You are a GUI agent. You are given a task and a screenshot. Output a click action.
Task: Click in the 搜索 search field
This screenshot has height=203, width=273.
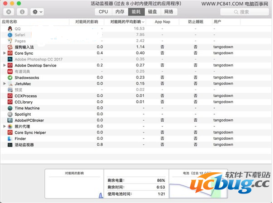245,12
